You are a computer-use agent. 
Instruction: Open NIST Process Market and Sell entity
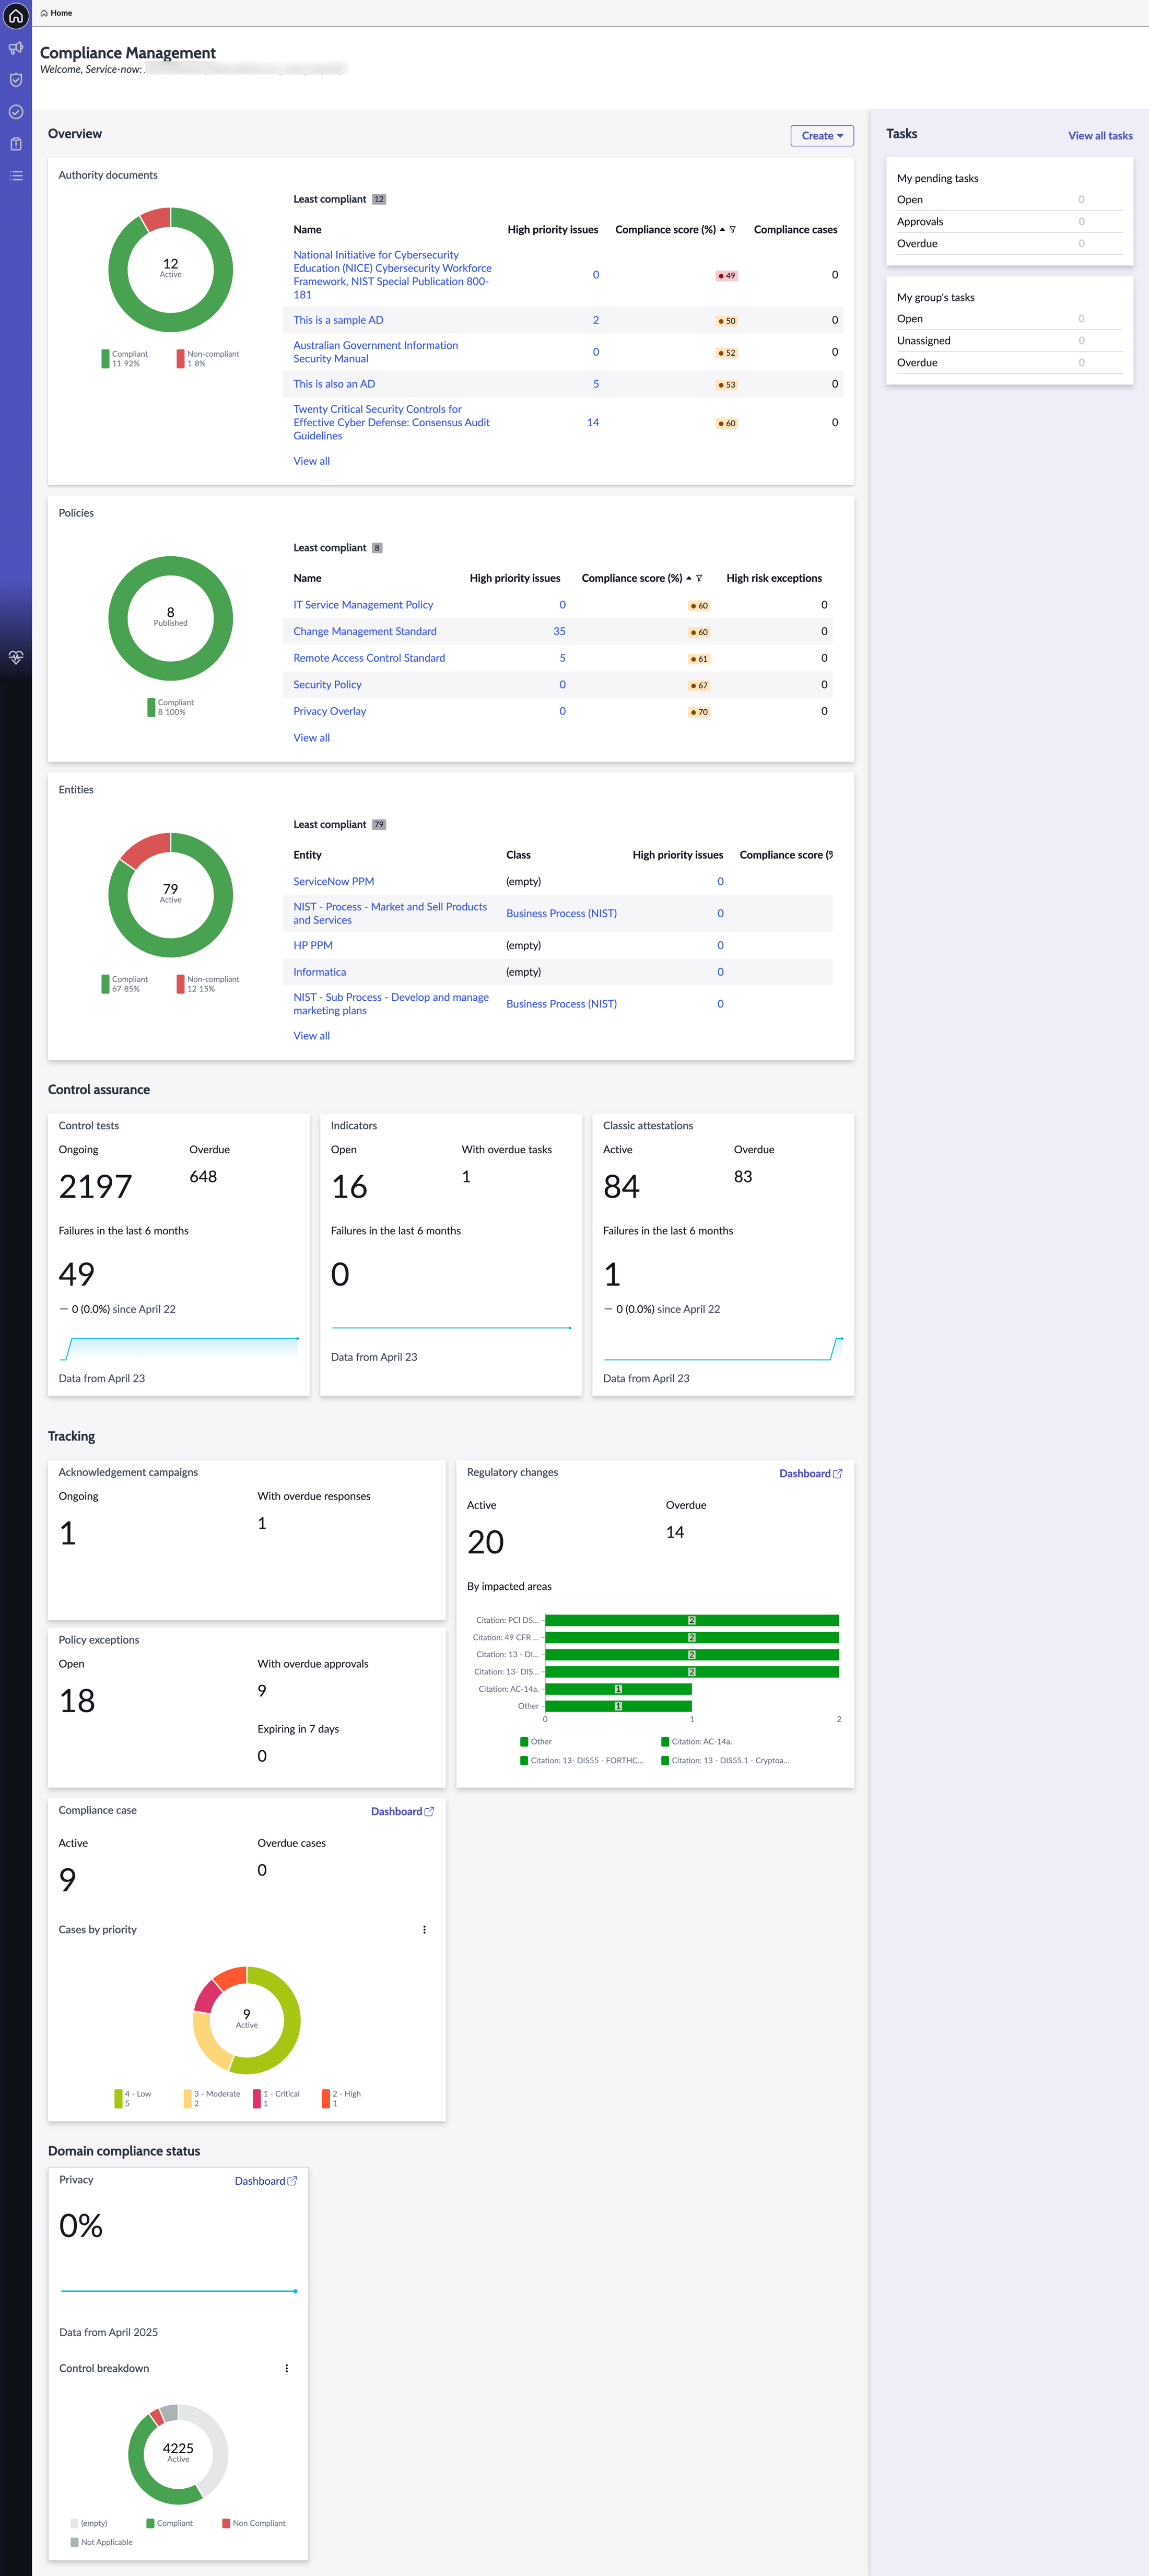pyautogui.click(x=390, y=914)
